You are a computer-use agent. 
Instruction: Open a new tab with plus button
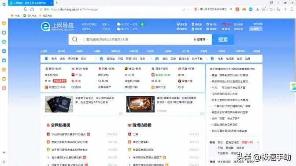tap(57, 3)
